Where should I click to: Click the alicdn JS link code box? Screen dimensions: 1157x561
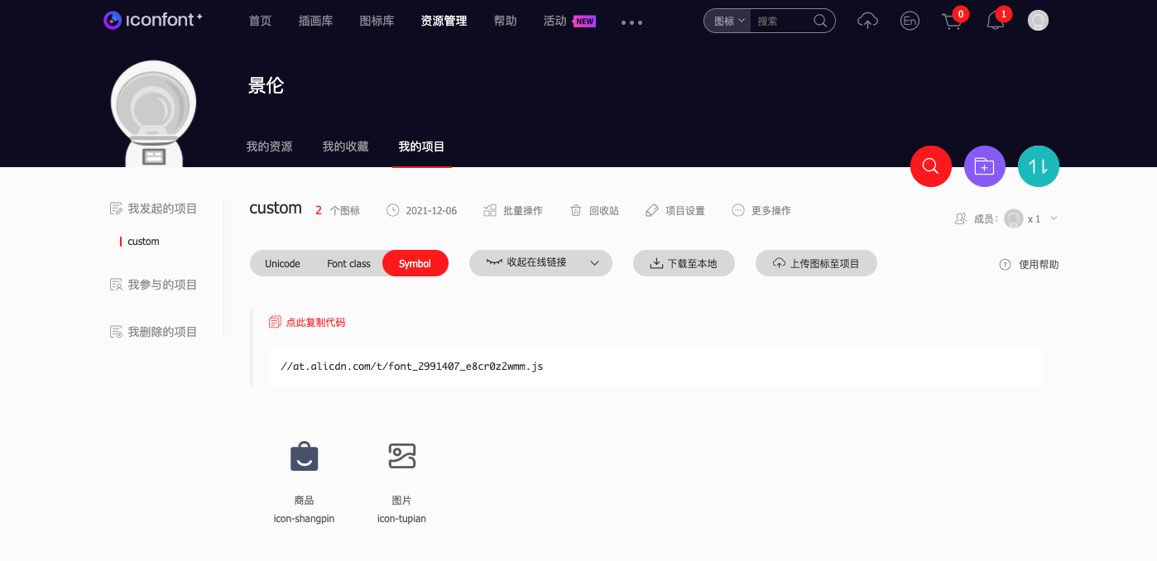click(x=655, y=366)
